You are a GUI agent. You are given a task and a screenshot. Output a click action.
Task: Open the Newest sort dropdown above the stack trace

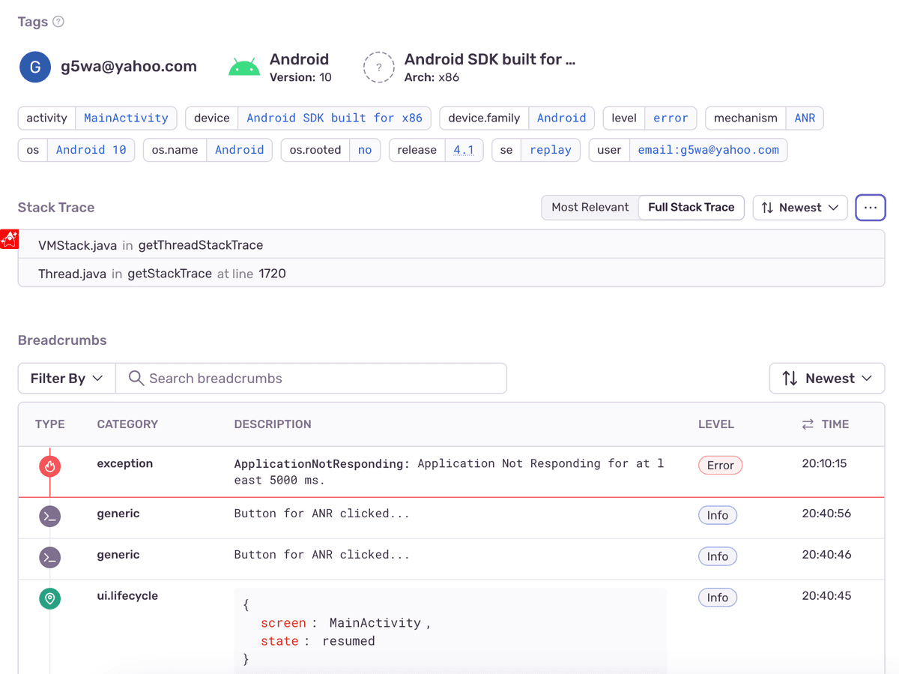click(x=800, y=208)
